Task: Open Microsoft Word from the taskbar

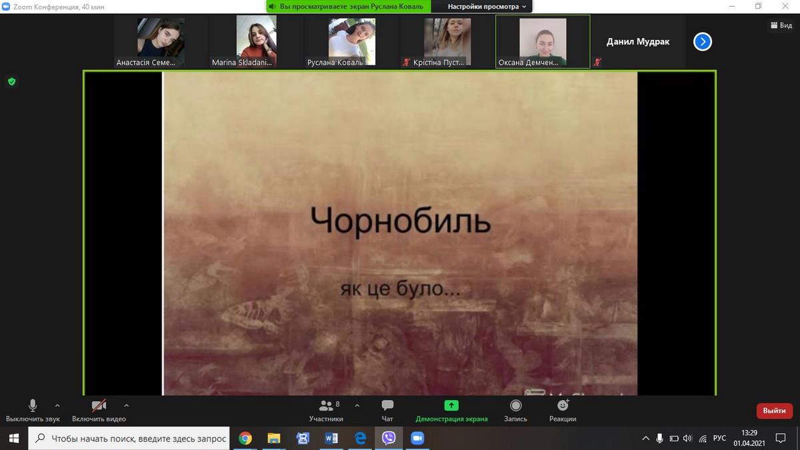Action: (331, 438)
